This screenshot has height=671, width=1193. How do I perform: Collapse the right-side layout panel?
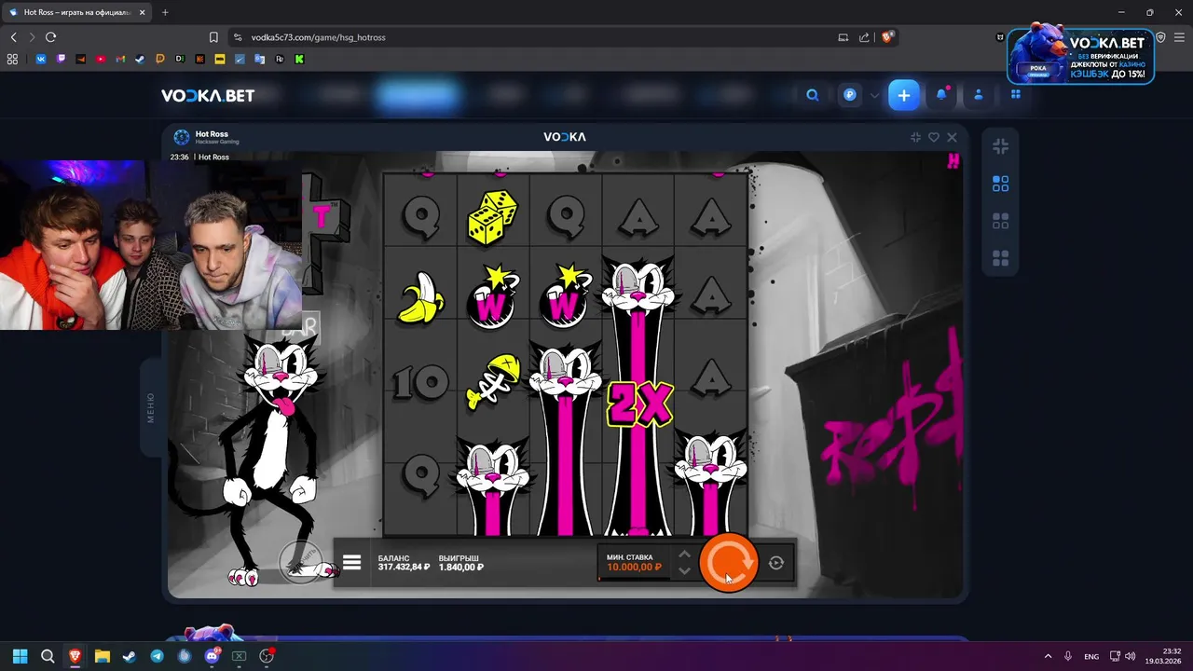coord(1000,146)
